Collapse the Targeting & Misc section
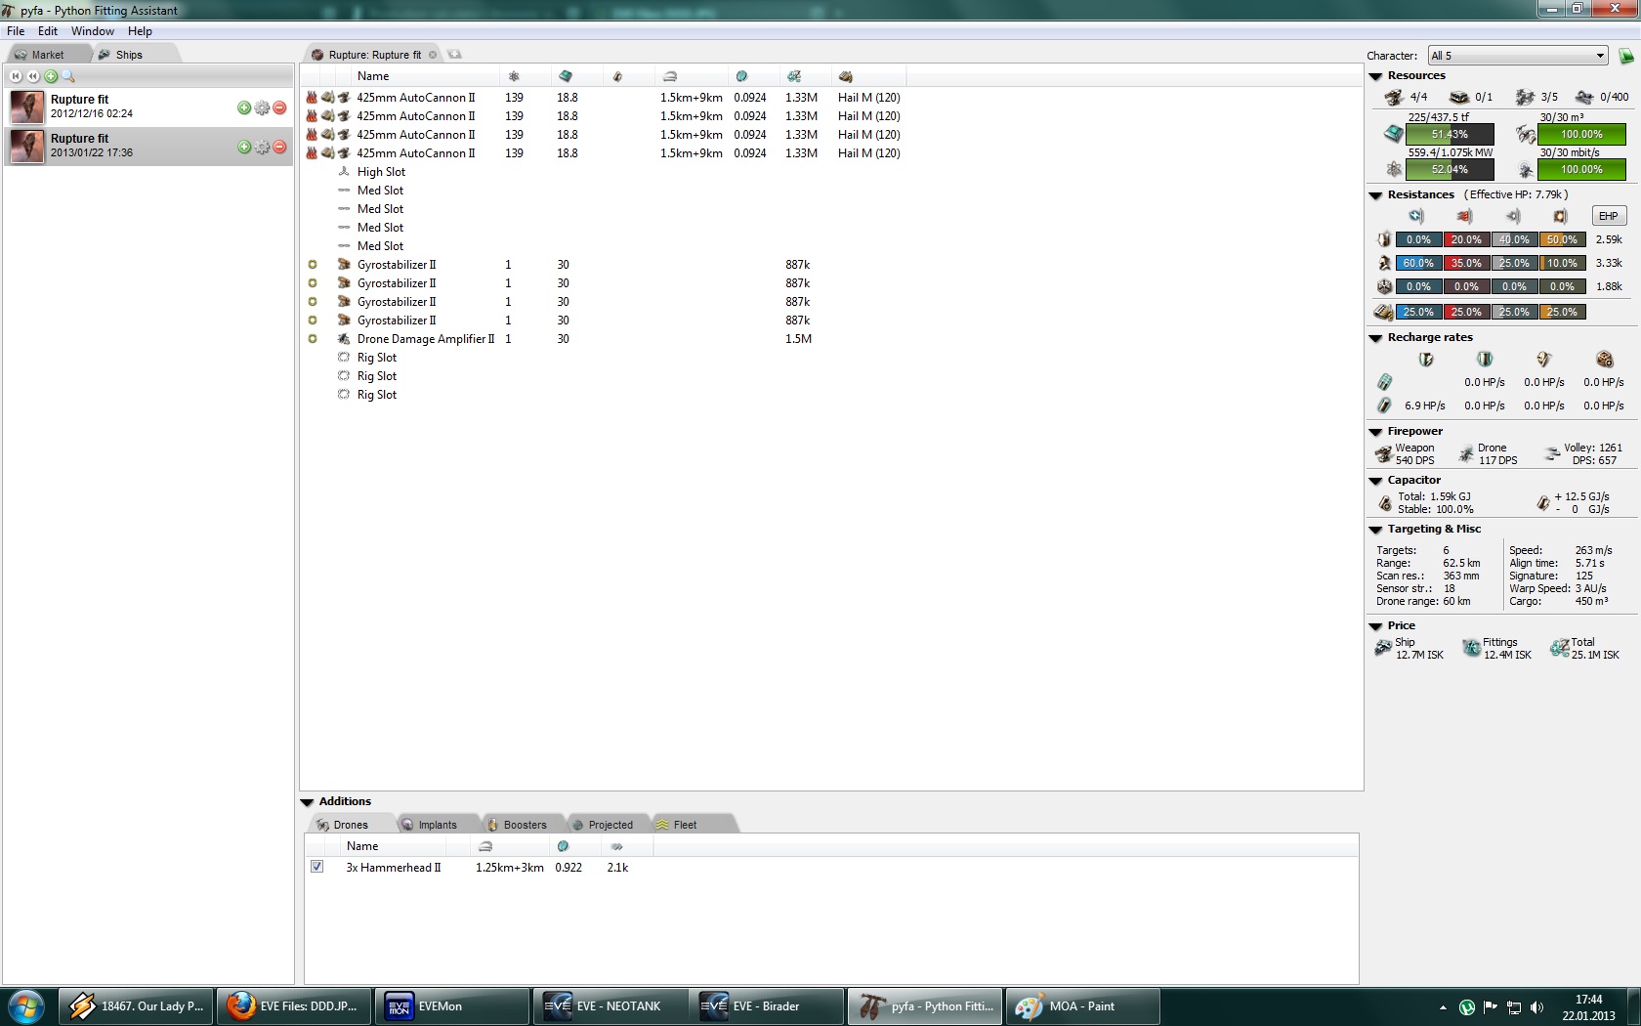This screenshot has height=1026, width=1641. [x=1375, y=530]
